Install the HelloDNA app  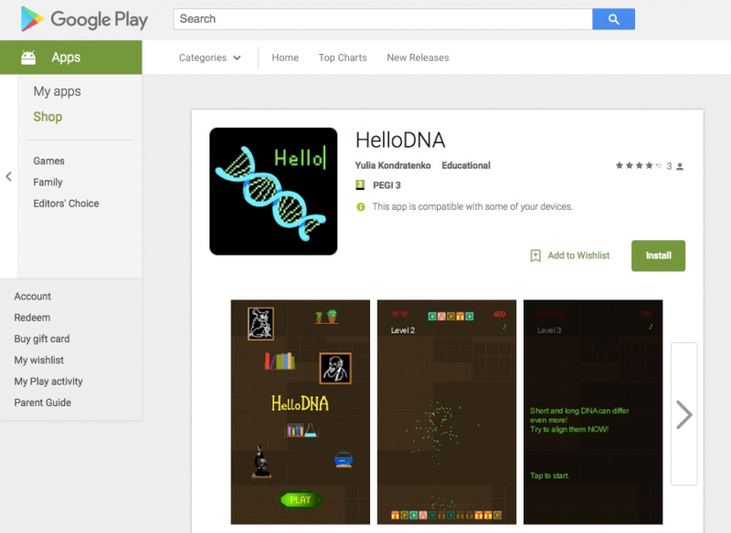[658, 256]
